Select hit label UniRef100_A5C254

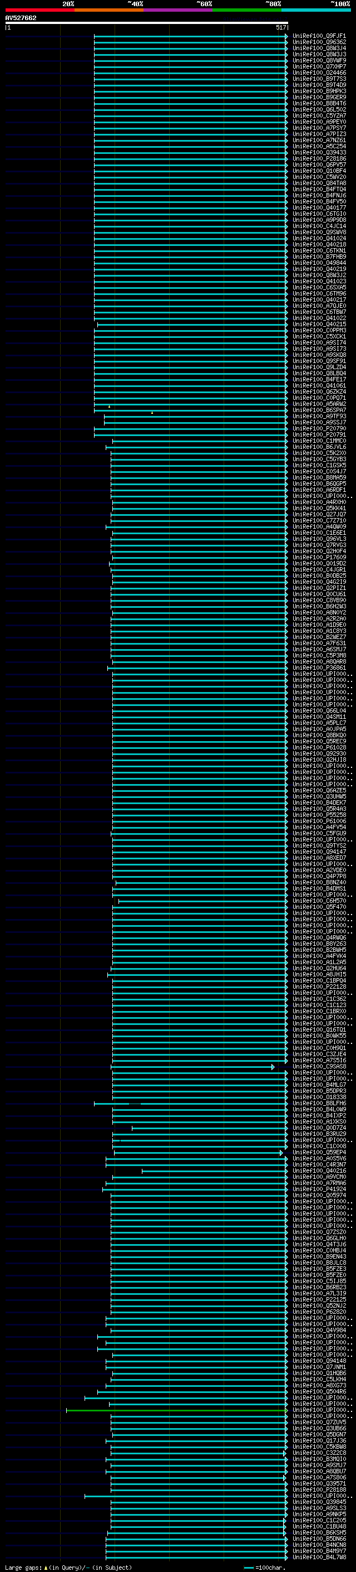(x=319, y=147)
